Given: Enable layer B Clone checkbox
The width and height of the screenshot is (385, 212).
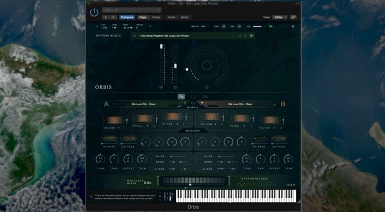Looking at the screenshot, I should (199, 169).
